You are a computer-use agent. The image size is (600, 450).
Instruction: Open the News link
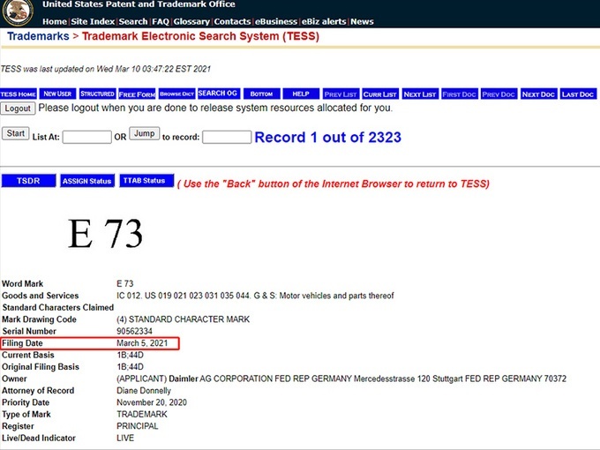362,22
